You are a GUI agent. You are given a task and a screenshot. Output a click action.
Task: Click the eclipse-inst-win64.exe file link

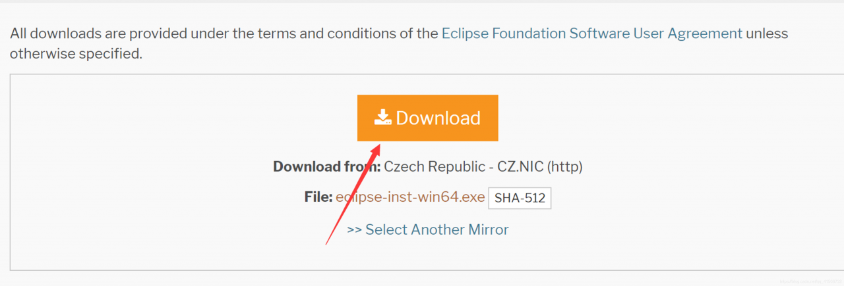point(410,197)
